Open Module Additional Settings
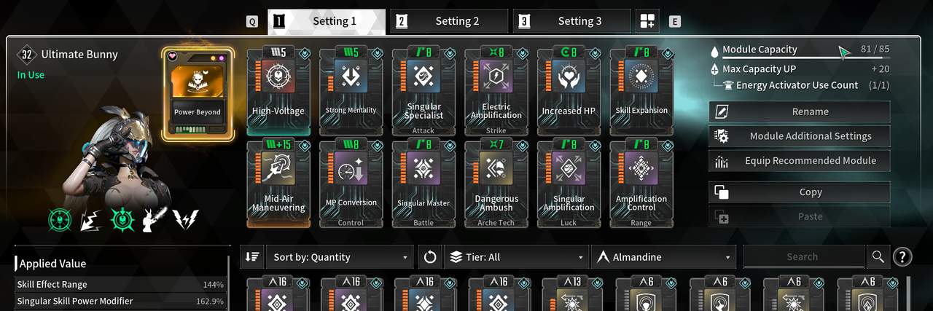The height and width of the screenshot is (311, 933). [800, 136]
